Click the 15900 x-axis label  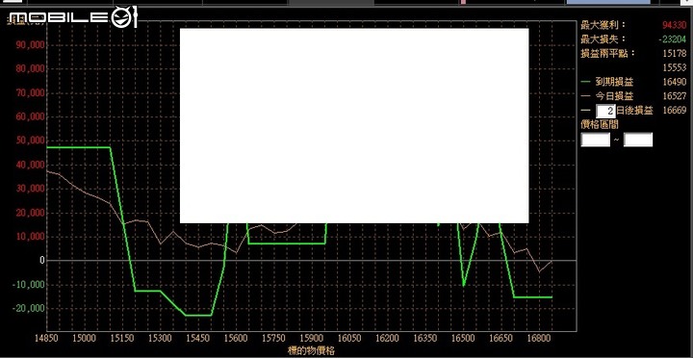click(311, 339)
